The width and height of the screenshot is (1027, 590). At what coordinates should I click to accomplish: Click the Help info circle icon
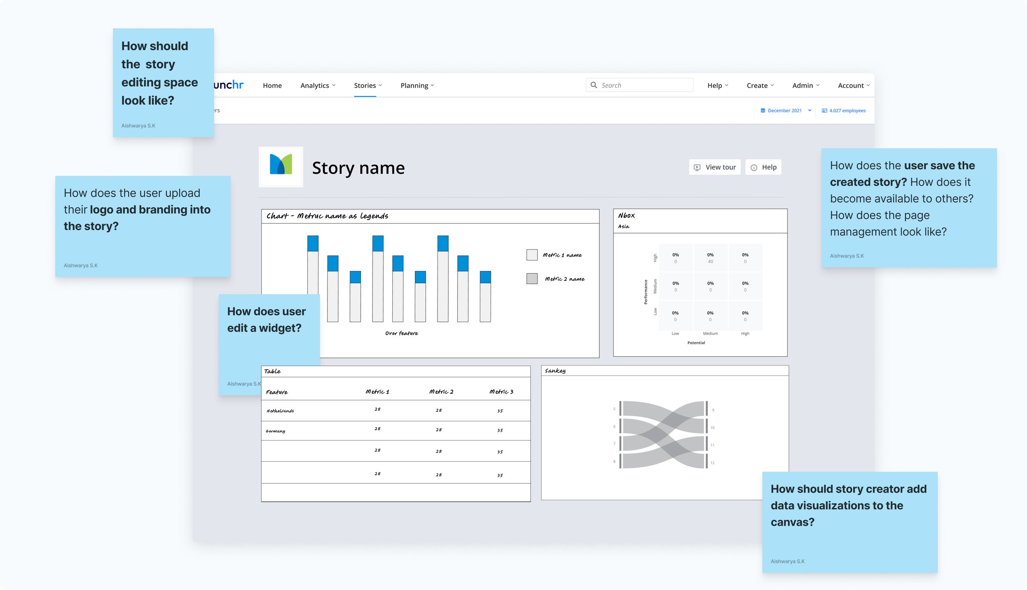pyautogui.click(x=754, y=167)
